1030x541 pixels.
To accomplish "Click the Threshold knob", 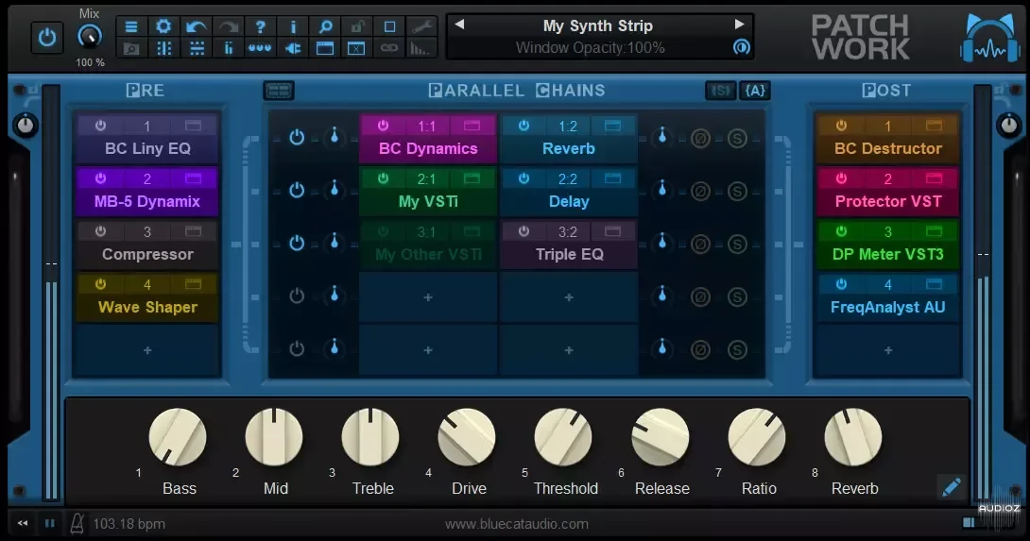I will coord(563,436).
